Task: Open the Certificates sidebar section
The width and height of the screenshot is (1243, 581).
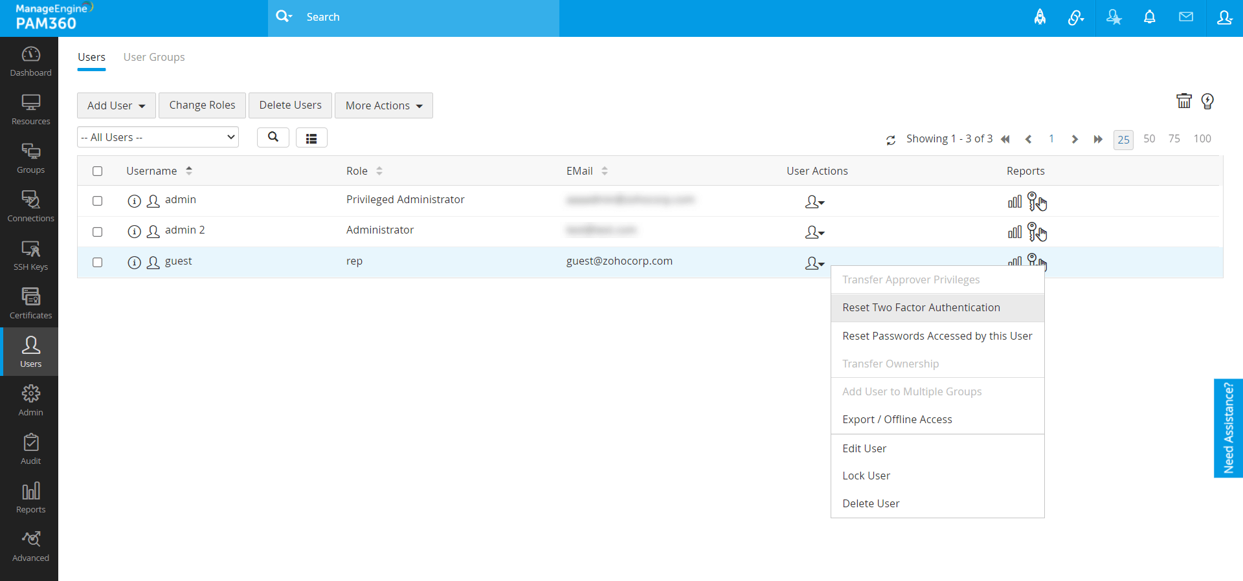Action: coord(30,304)
